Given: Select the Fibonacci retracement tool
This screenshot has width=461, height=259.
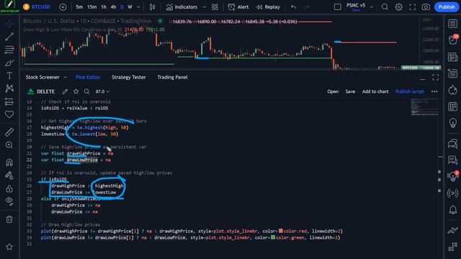Looking at the screenshot, I should coord(9,50).
